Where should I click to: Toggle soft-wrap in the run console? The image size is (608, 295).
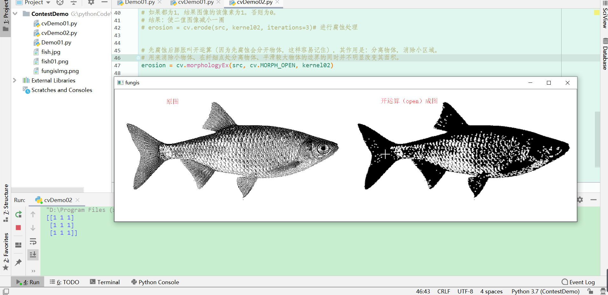[33, 241]
